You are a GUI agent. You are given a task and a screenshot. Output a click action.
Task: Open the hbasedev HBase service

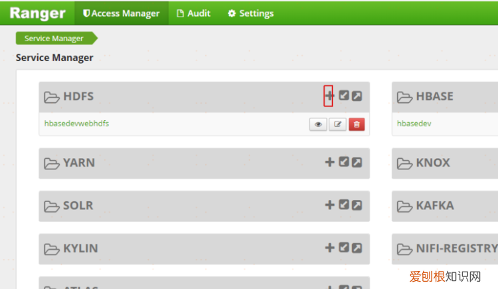(x=414, y=124)
